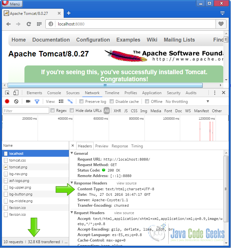The width and height of the screenshot is (231, 248).
Task: Click the page vertical scrollbar down arrow
Action: pyautogui.click(x=226, y=80)
